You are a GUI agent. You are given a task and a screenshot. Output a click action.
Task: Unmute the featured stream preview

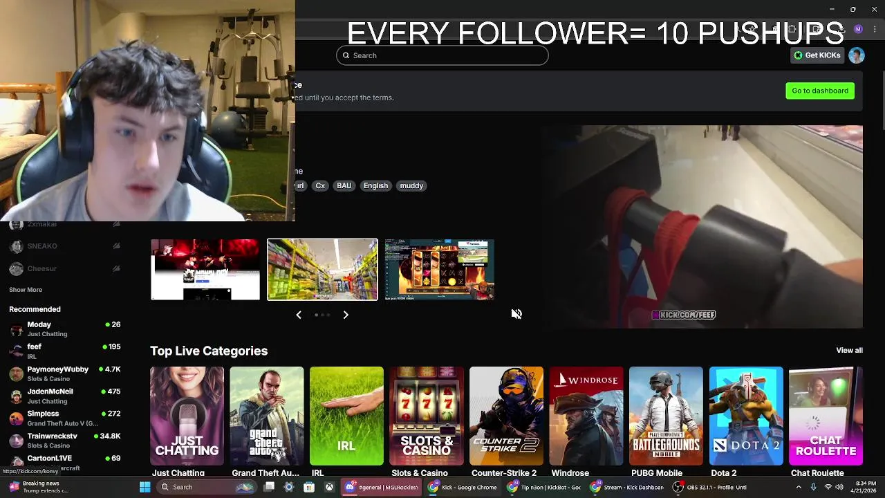tap(516, 314)
